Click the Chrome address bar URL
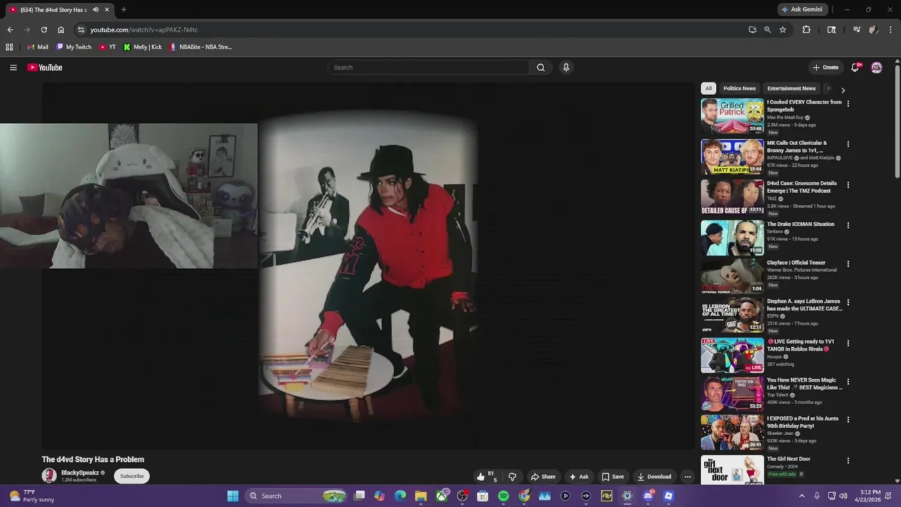Image resolution: width=901 pixels, height=507 pixels. [x=144, y=30]
